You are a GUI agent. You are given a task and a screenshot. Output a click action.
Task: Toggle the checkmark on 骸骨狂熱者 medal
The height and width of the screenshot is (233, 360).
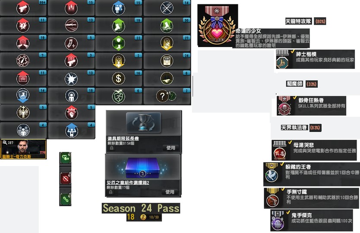[295, 98]
